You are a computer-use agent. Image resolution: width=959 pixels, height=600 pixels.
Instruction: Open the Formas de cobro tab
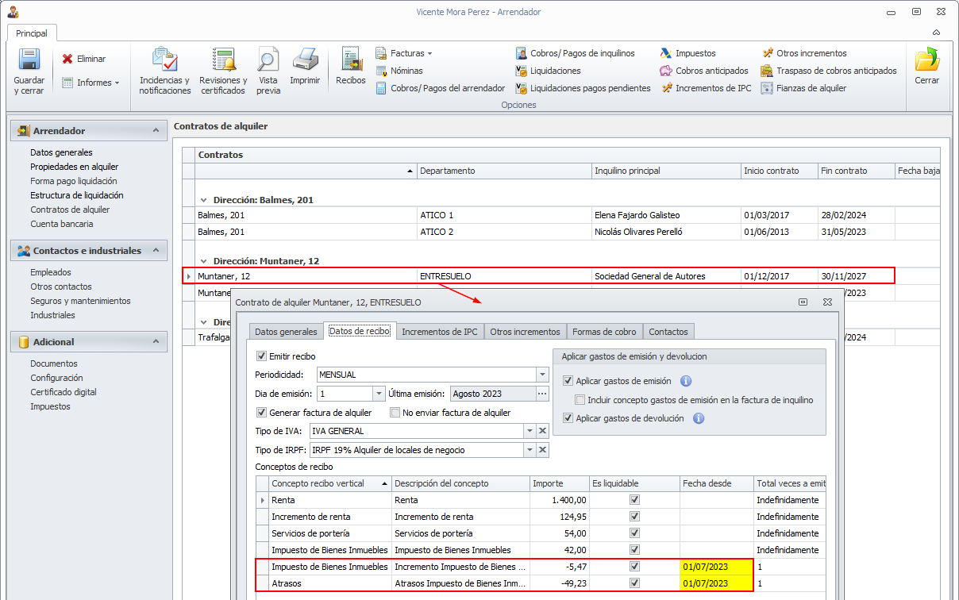click(x=603, y=332)
